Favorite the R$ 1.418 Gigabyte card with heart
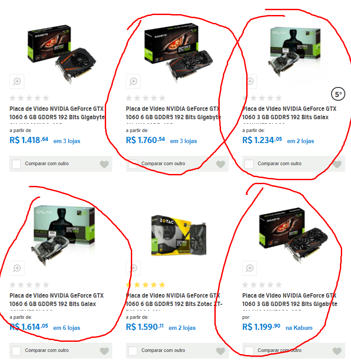The height and width of the screenshot is (363, 351). click(x=104, y=164)
